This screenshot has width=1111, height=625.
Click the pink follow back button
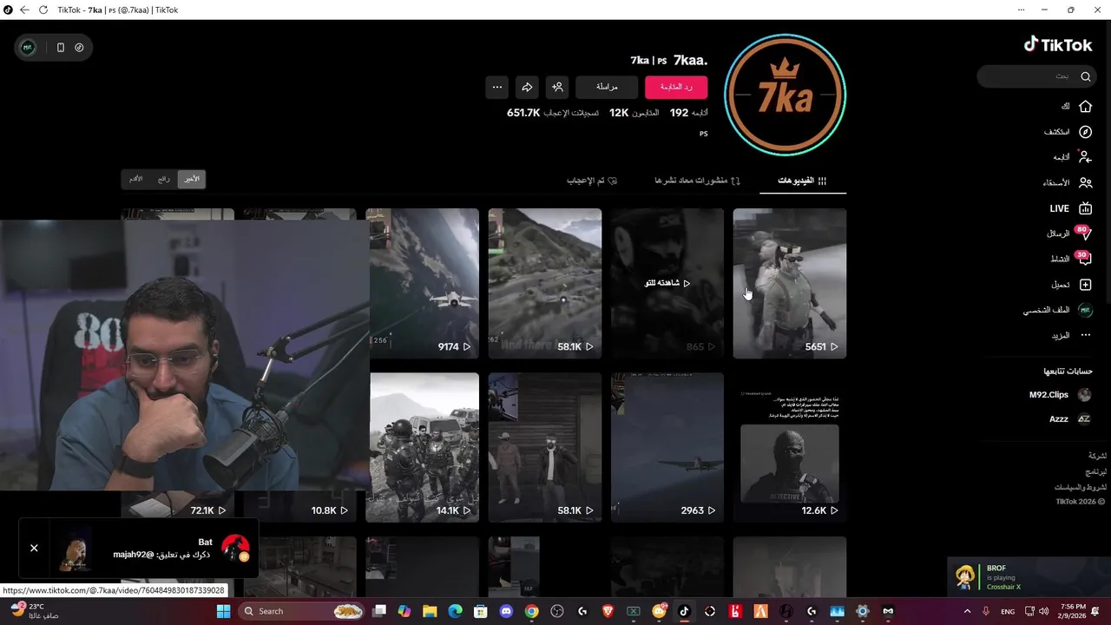676,87
